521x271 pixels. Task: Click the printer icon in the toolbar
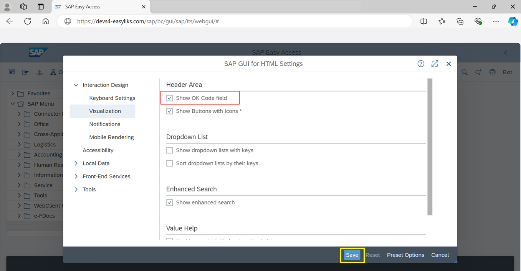[x=492, y=72]
